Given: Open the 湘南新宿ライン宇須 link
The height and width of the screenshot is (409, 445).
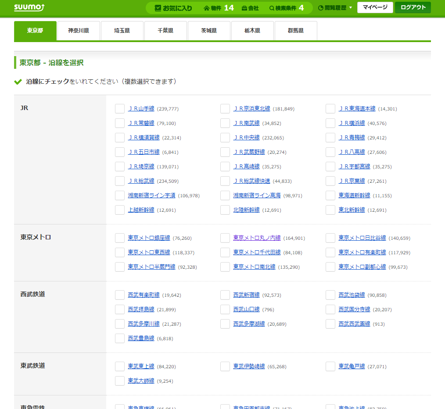Looking at the screenshot, I should (x=151, y=195).
